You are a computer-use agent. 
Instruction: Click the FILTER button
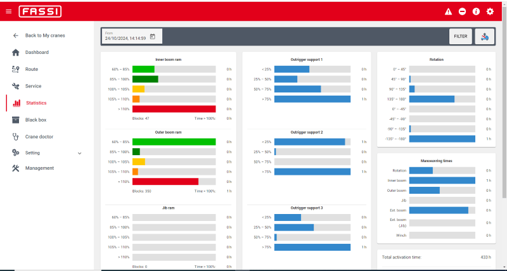click(461, 37)
